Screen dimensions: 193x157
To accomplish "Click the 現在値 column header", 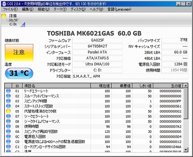I will point(101,86).
